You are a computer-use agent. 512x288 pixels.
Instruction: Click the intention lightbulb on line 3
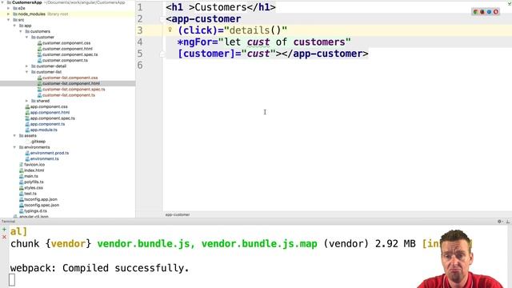pyautogui.click(x=170, y=30)
